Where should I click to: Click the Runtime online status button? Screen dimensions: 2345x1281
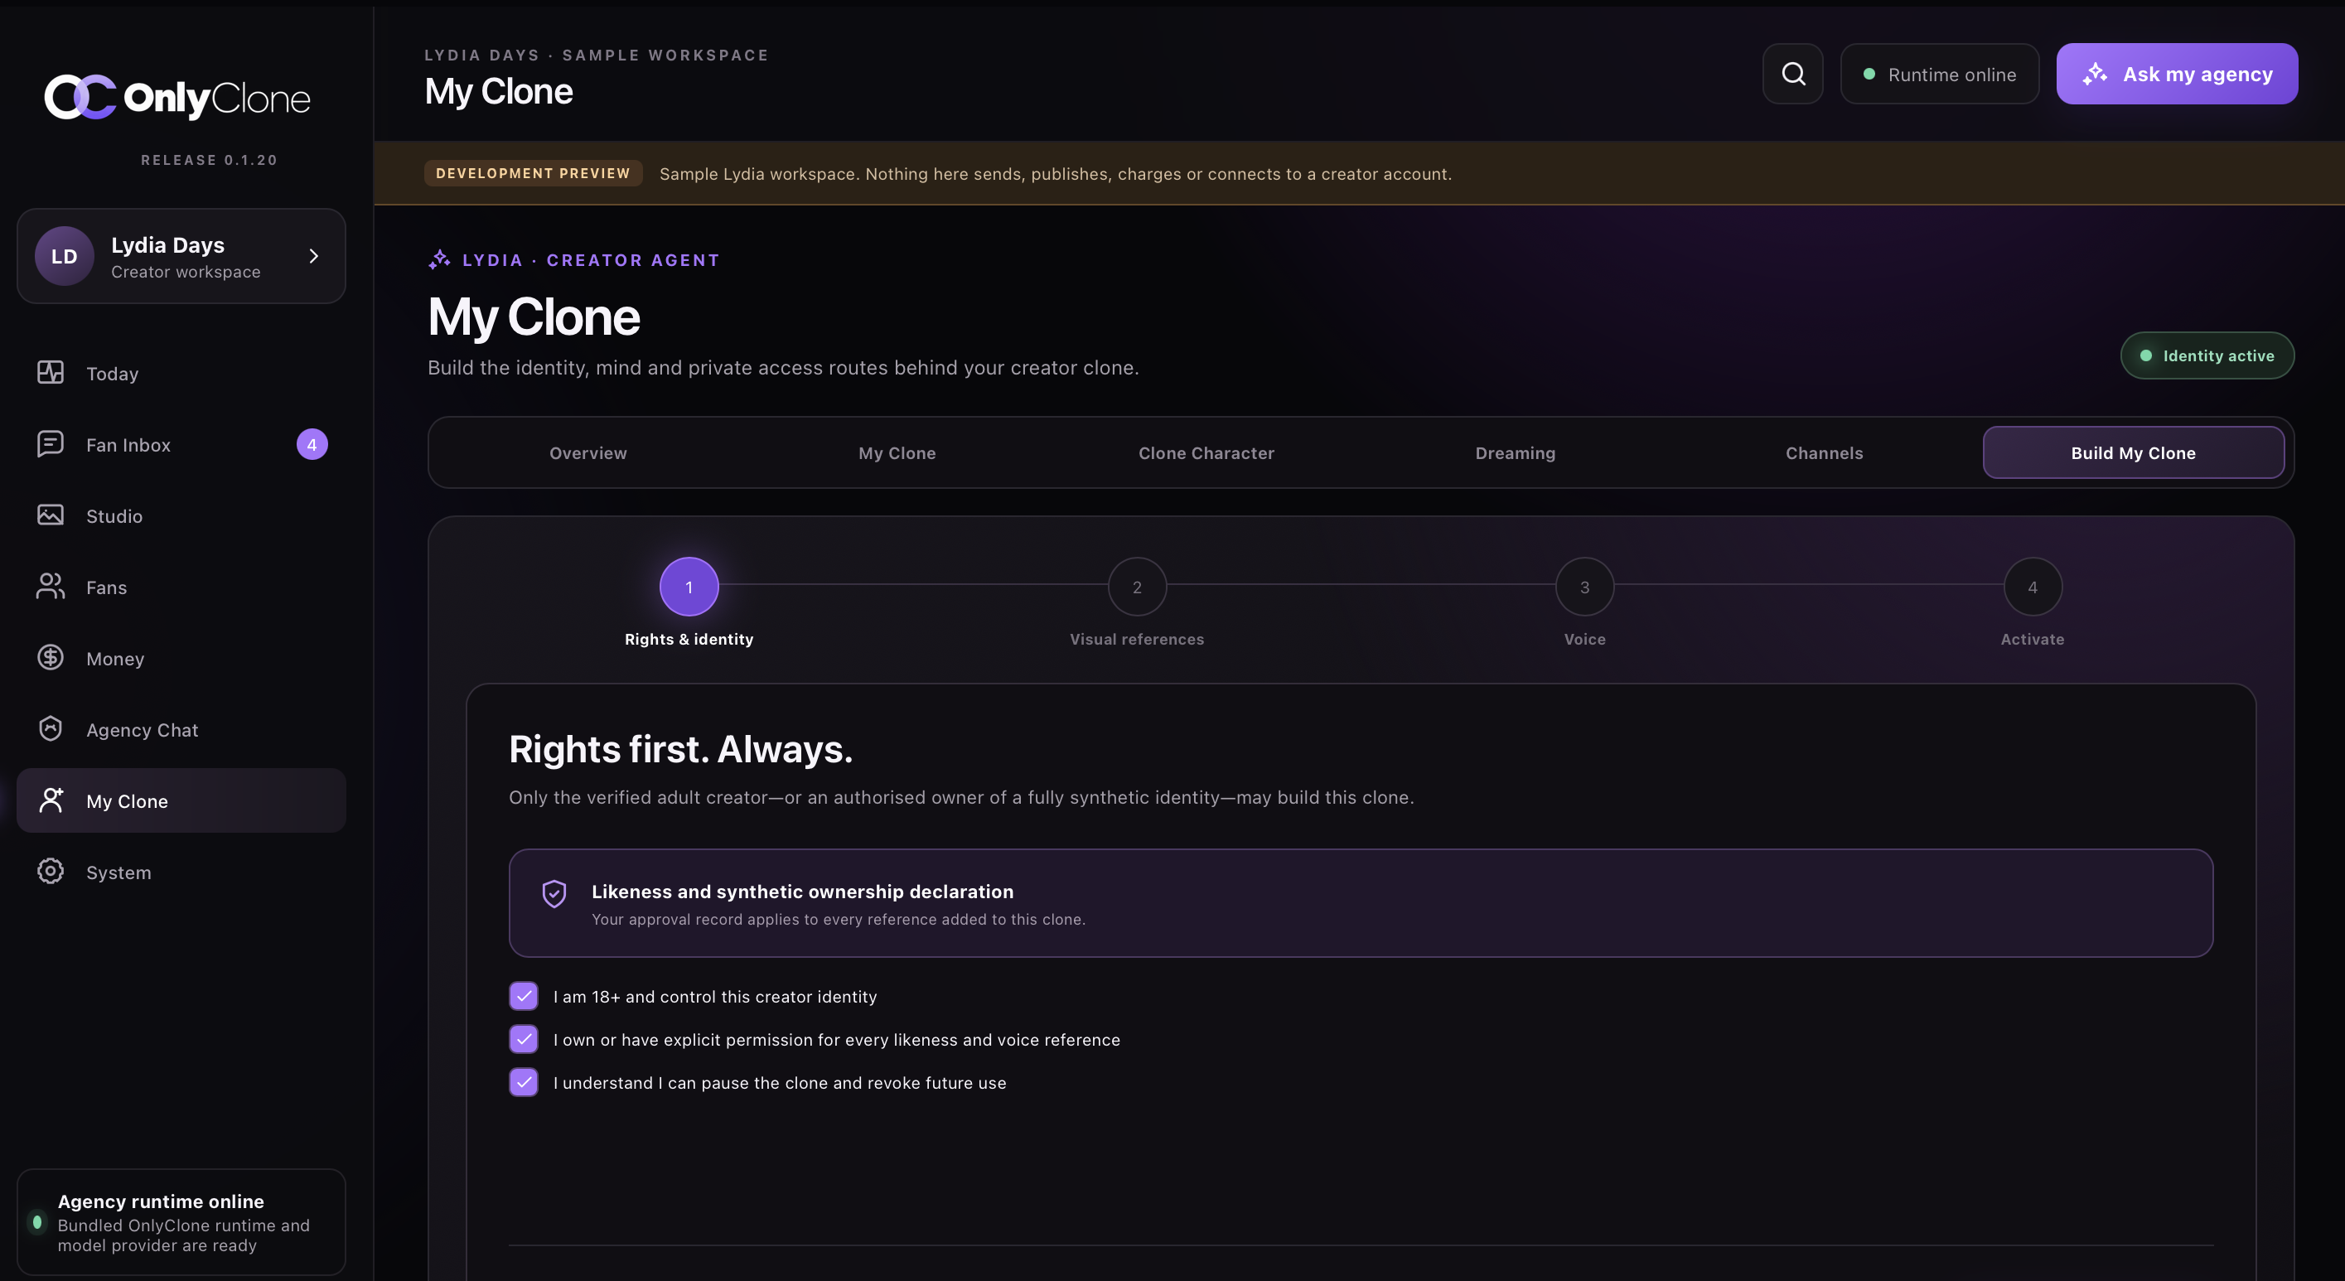[1939, 74]
